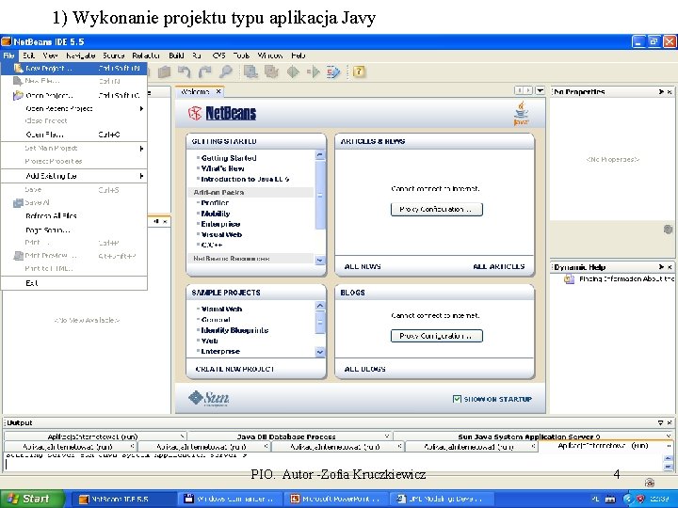Screen dimensions: 678x508
Task: Open Finding Information help topic
Action: tap(626, 279)
